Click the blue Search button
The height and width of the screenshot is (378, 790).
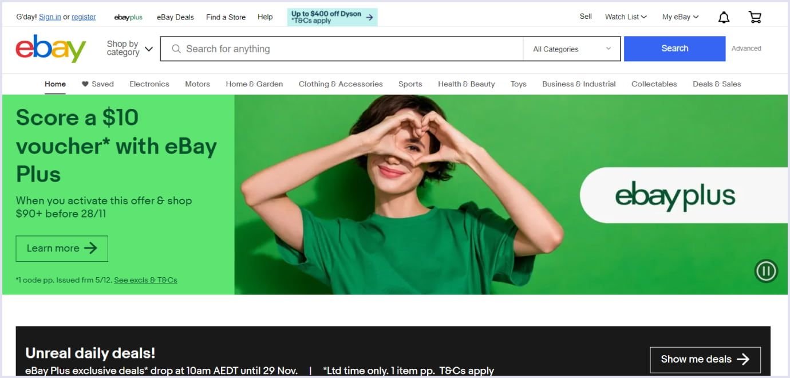click(x=674, y=49)
